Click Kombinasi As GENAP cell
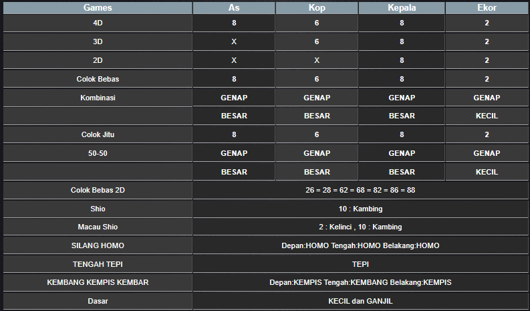530x311 pixels. [x=234, y=98]
